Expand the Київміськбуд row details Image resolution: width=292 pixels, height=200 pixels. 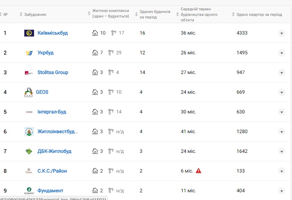click(282, 33)
